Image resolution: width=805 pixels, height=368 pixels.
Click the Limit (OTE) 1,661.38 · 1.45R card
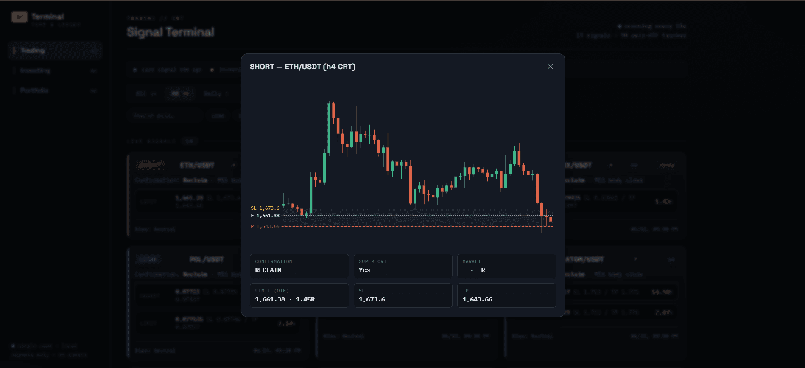point(299,295)
